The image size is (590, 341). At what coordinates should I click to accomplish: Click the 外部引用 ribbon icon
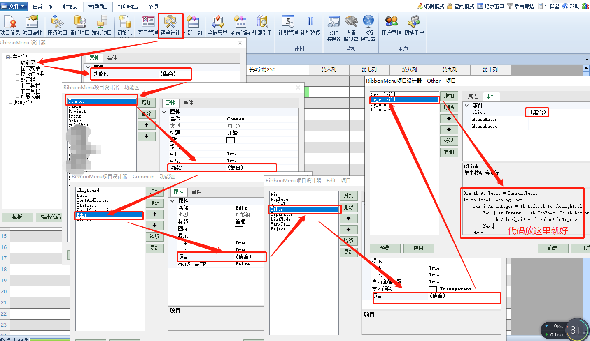(262, 25)
